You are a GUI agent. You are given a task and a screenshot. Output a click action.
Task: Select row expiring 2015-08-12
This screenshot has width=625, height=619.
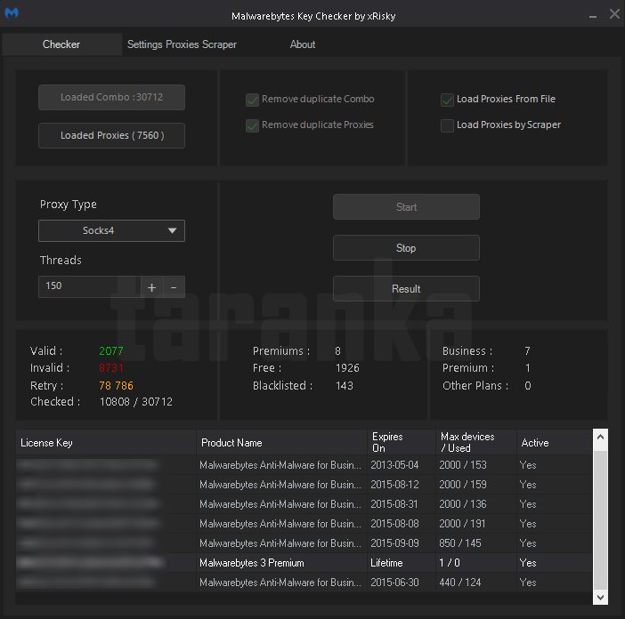[304, 485]
